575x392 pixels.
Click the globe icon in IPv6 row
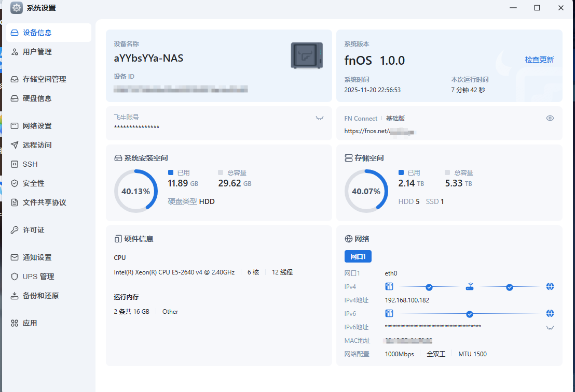point(550,313)
